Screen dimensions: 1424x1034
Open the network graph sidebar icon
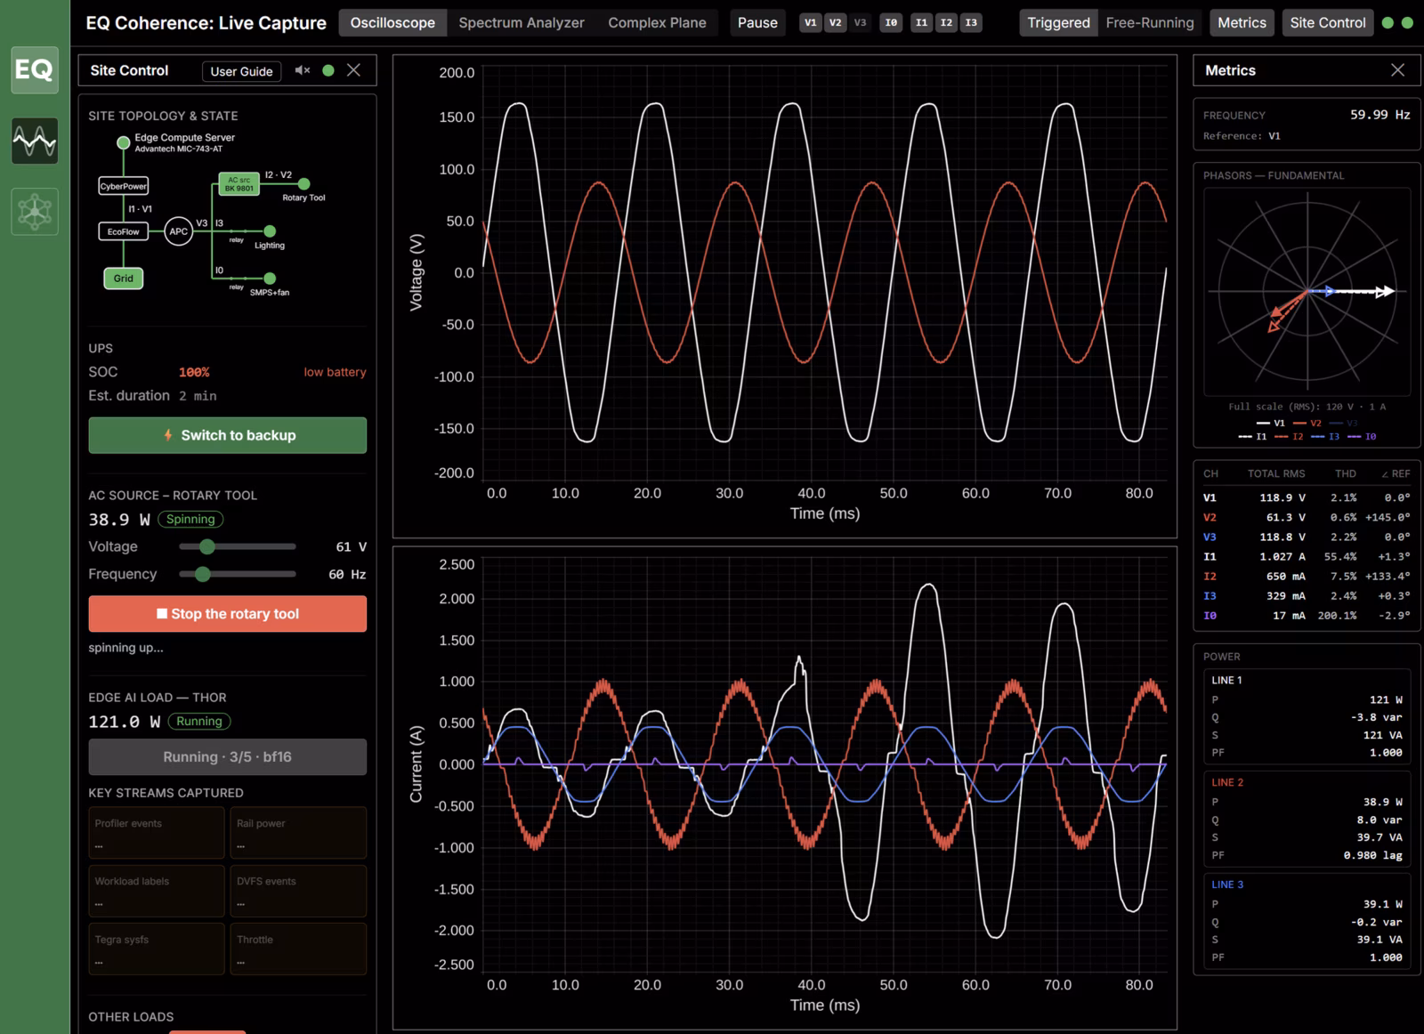click(35, 212)
